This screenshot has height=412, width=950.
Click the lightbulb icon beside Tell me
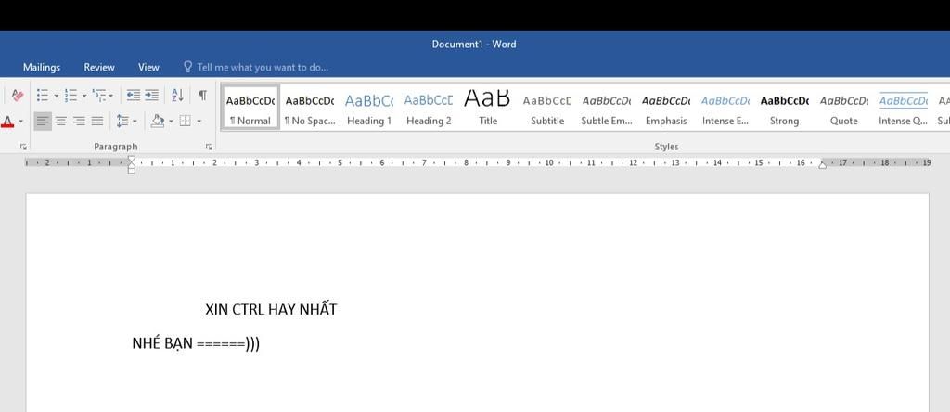[187, 67]
